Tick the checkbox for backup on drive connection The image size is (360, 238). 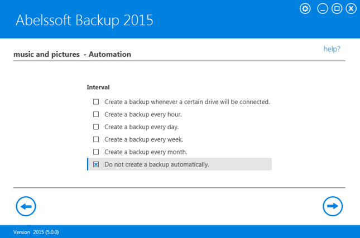click(x=96, y=102)
